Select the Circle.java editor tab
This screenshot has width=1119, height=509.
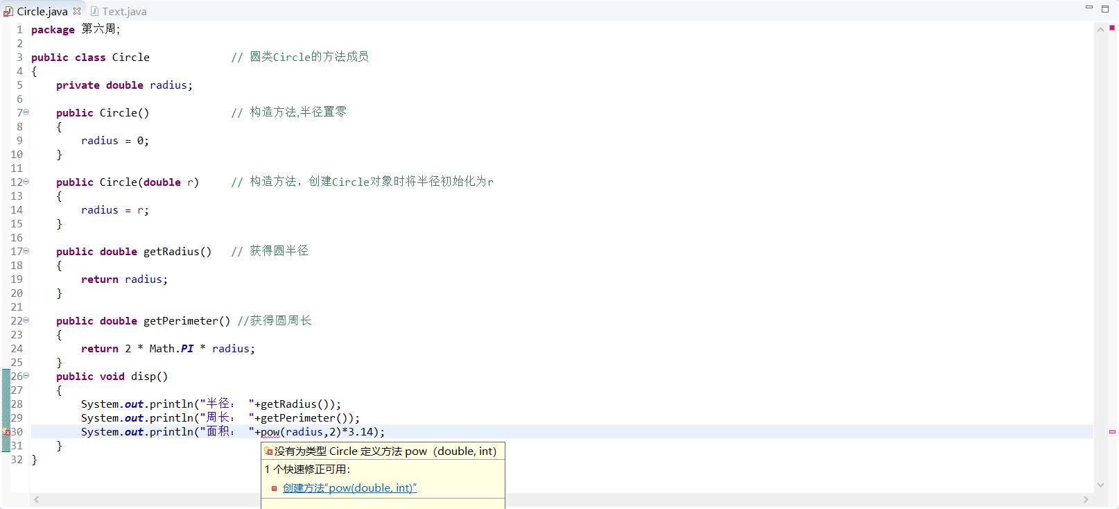(42, 11)
